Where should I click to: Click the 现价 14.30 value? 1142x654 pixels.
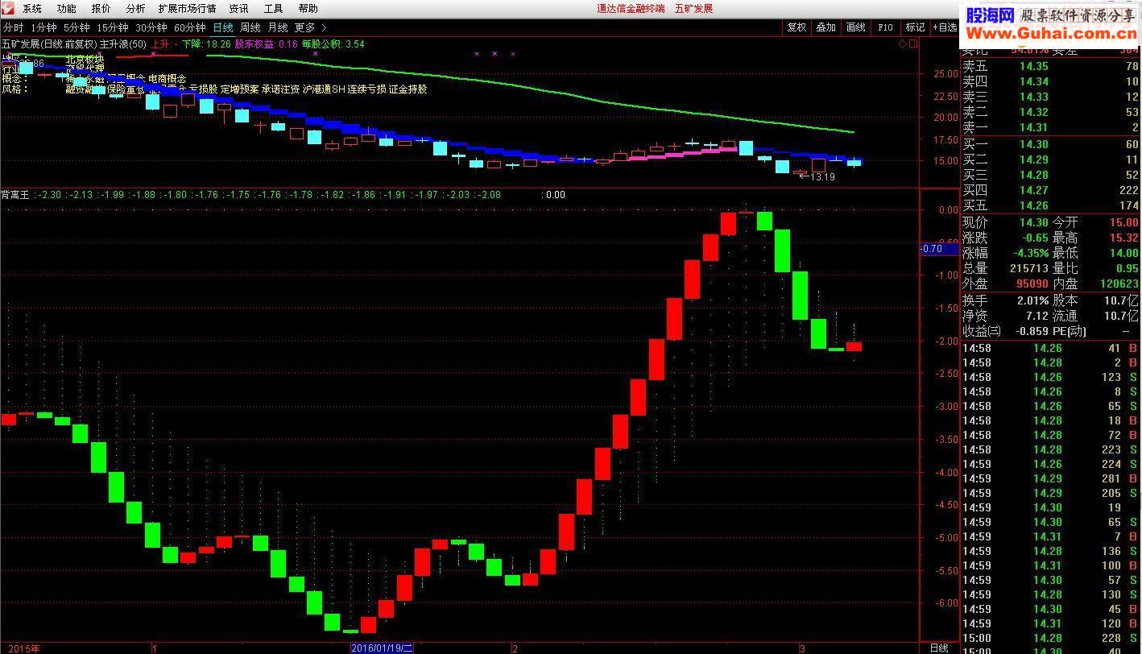point(1035,222)
